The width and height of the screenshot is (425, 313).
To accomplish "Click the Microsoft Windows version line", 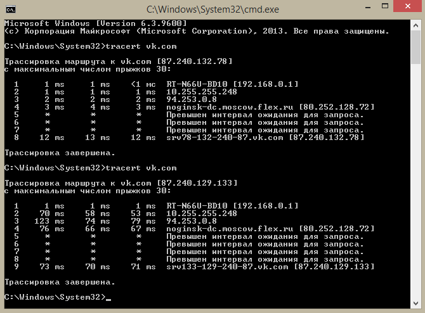I will coord(95,23).
